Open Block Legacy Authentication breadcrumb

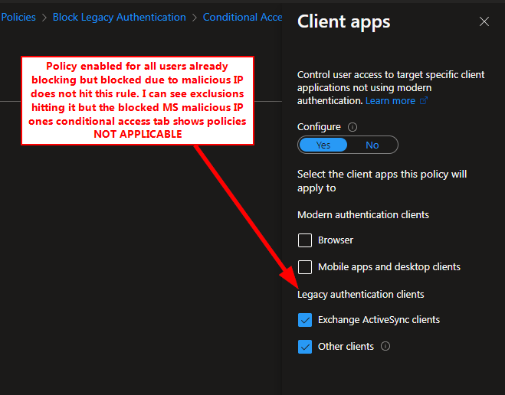click(x=120, y=17)
